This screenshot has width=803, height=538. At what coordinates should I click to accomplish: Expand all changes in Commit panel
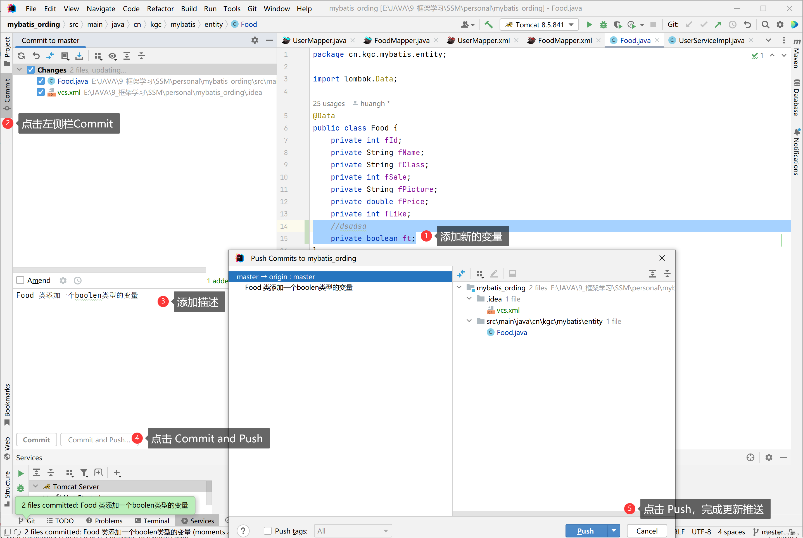(127, 56)
